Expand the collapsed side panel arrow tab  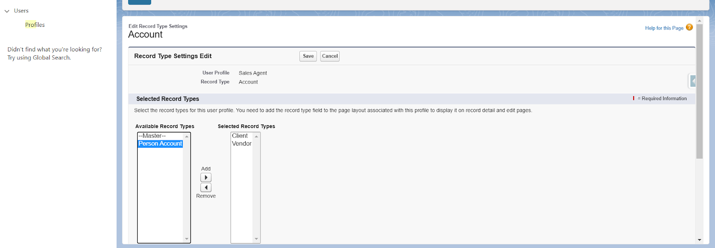point(693,81)
